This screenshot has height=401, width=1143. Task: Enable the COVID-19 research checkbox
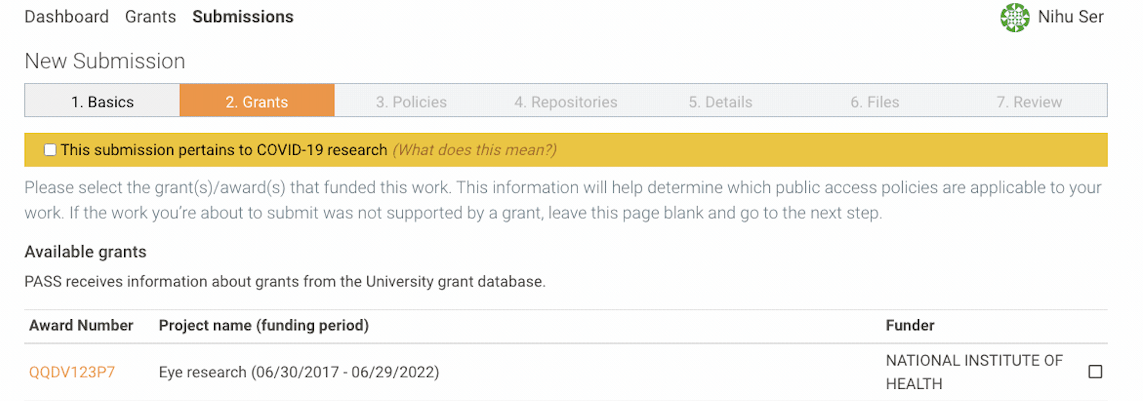coord(50,150)
